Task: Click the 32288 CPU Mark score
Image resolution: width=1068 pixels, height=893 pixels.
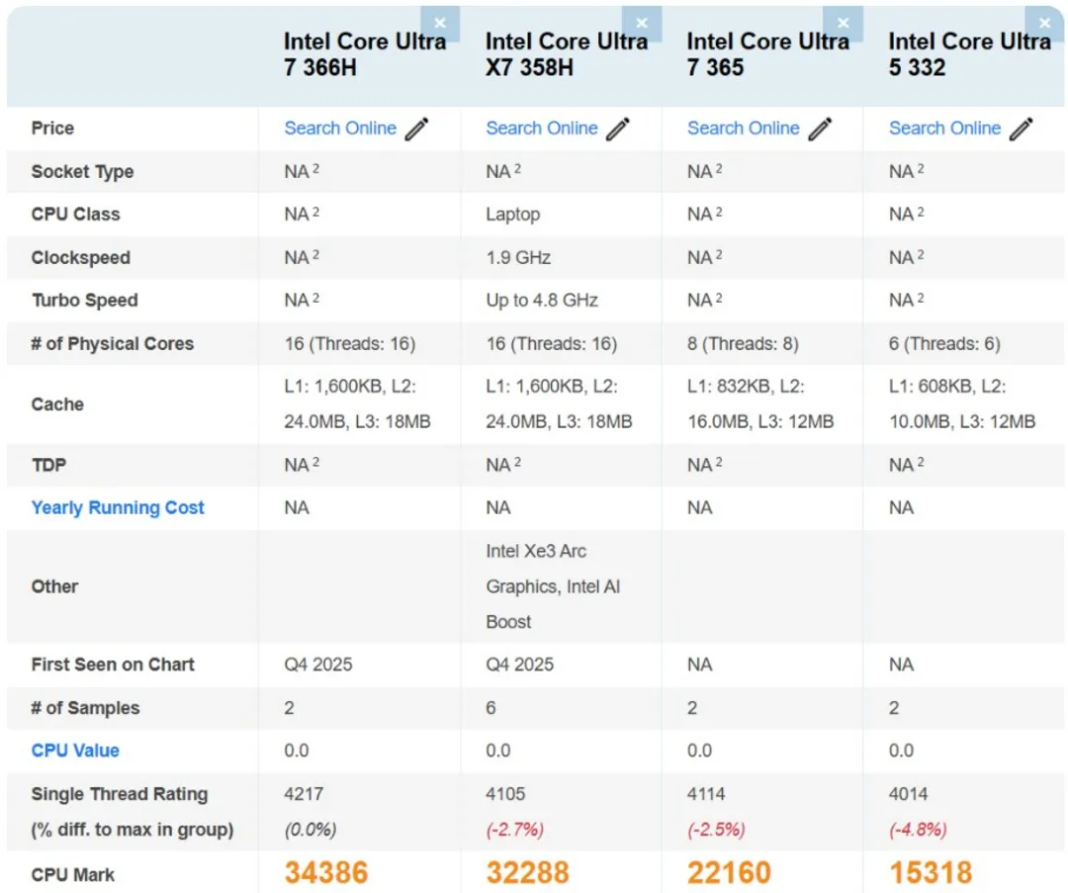Action: click(x=528, y=873)
